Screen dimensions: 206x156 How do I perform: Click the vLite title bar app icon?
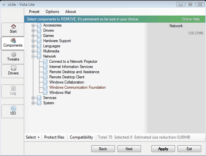point(4,5)
